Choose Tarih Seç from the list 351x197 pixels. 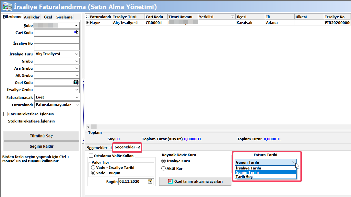[265, 177]
